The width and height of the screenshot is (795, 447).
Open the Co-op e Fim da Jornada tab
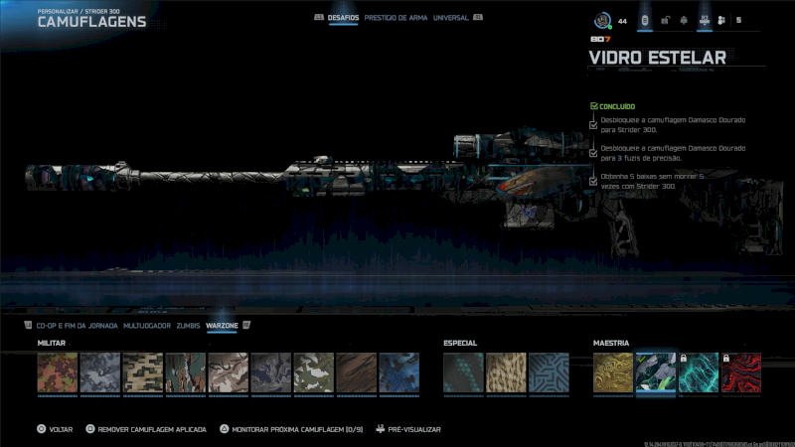(x=78, y=326)
